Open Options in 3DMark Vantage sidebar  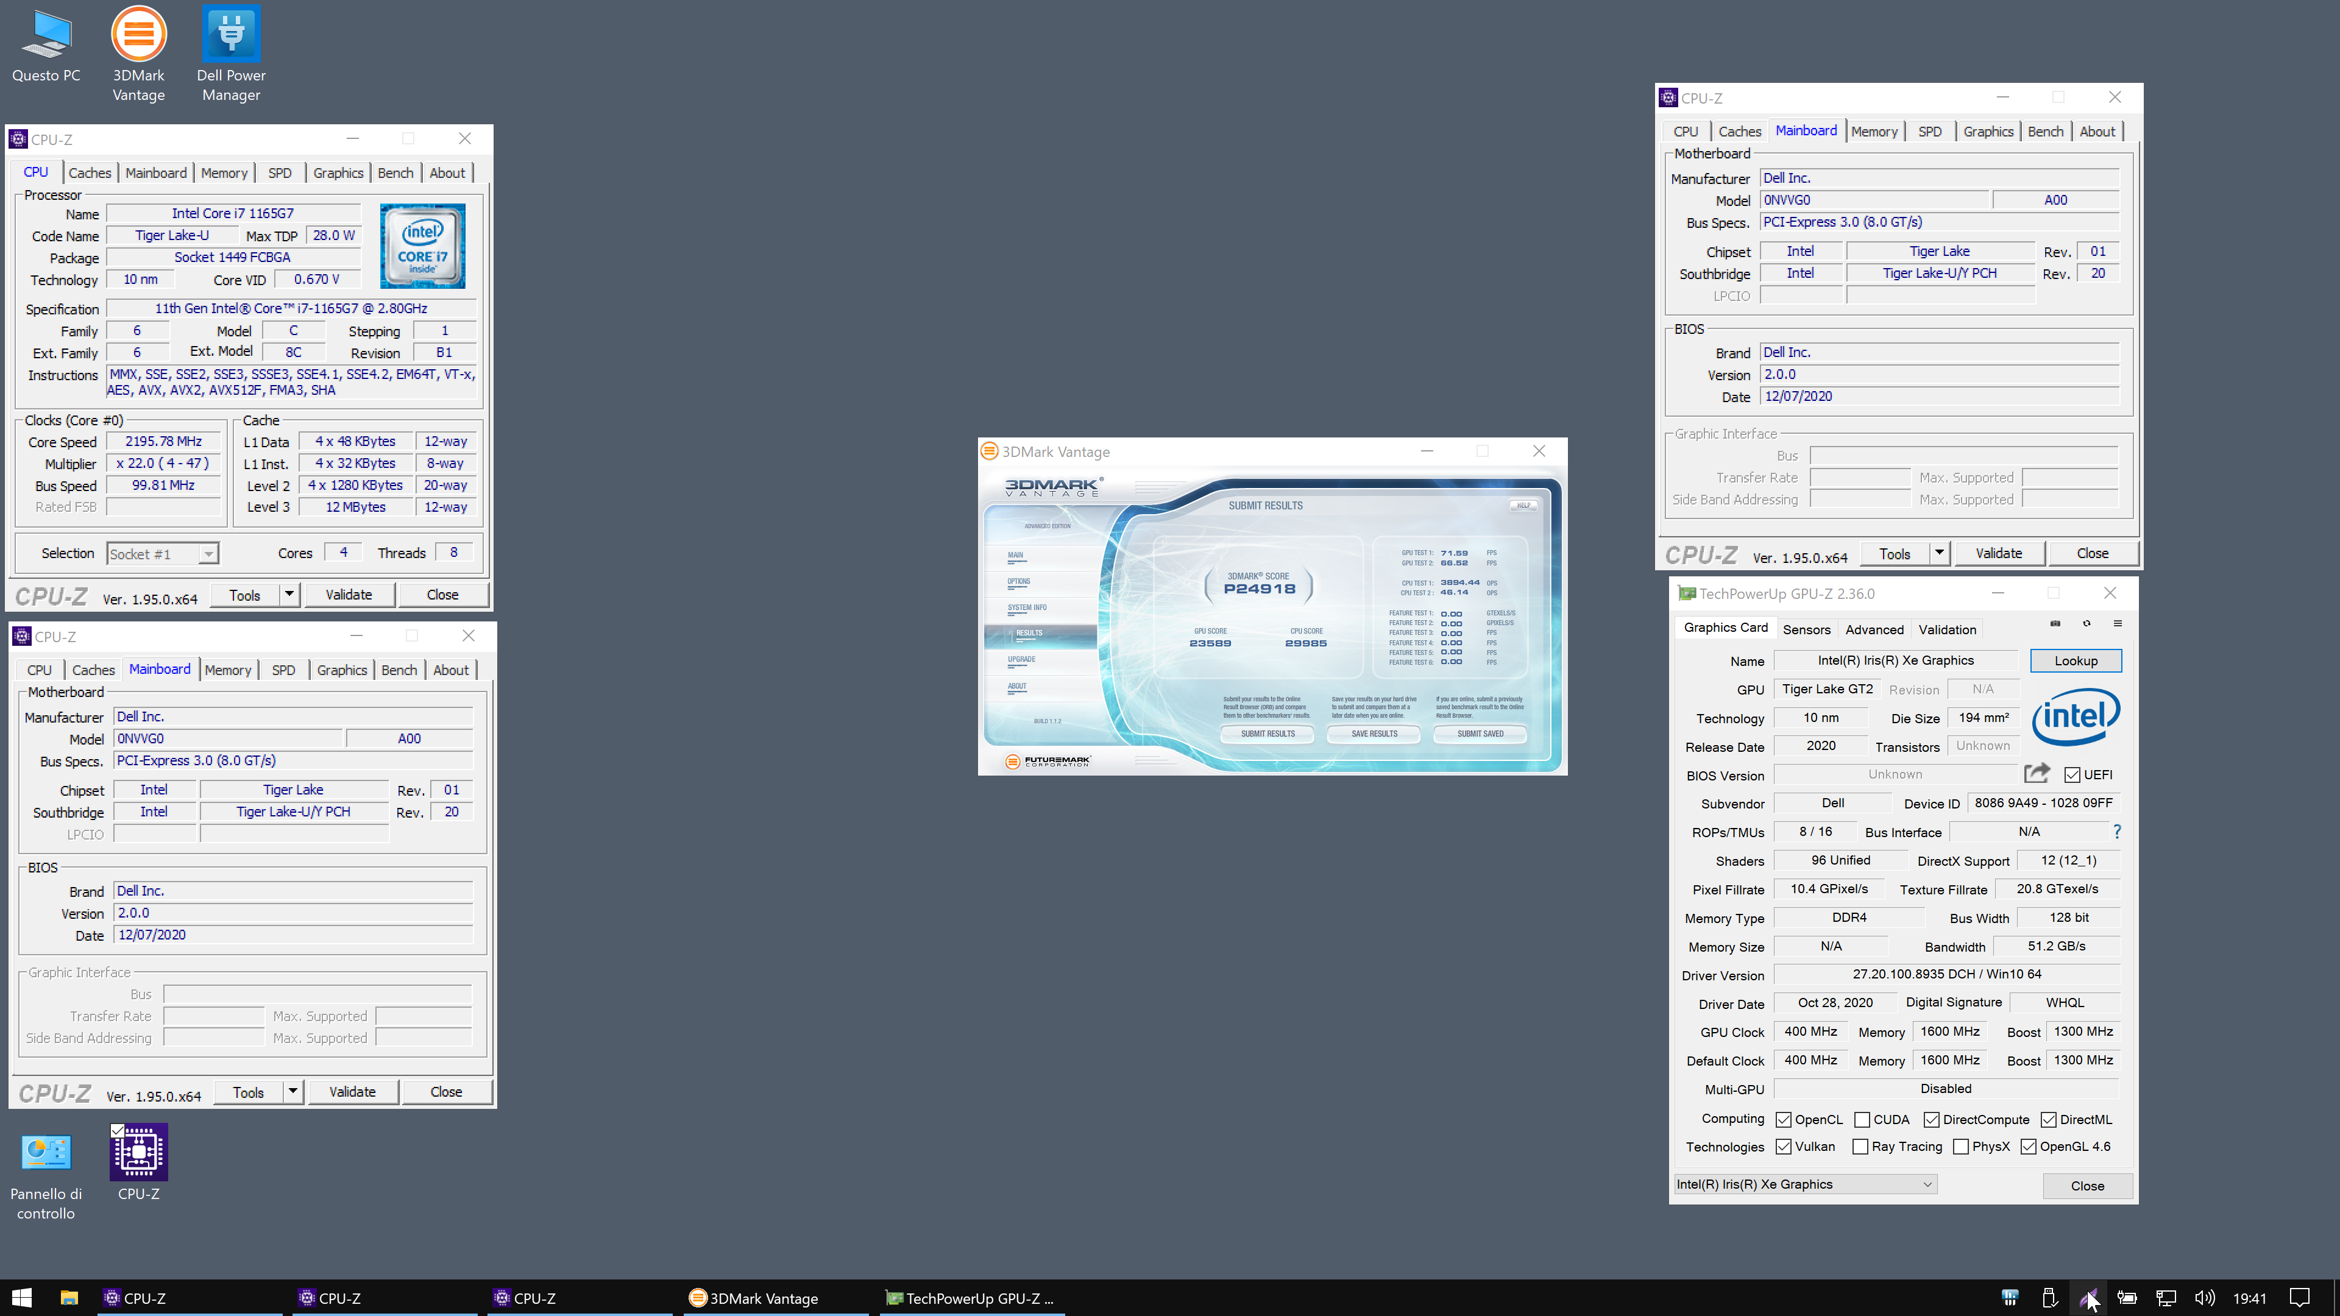(x=1018, y=581)
